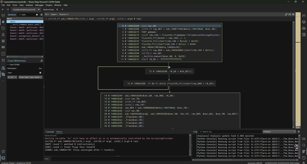Image resolution: width=307 pixels, height=164 pixels.
Task: Open the Symbols sidebar panel icon
Action: (x=3, y=22)
